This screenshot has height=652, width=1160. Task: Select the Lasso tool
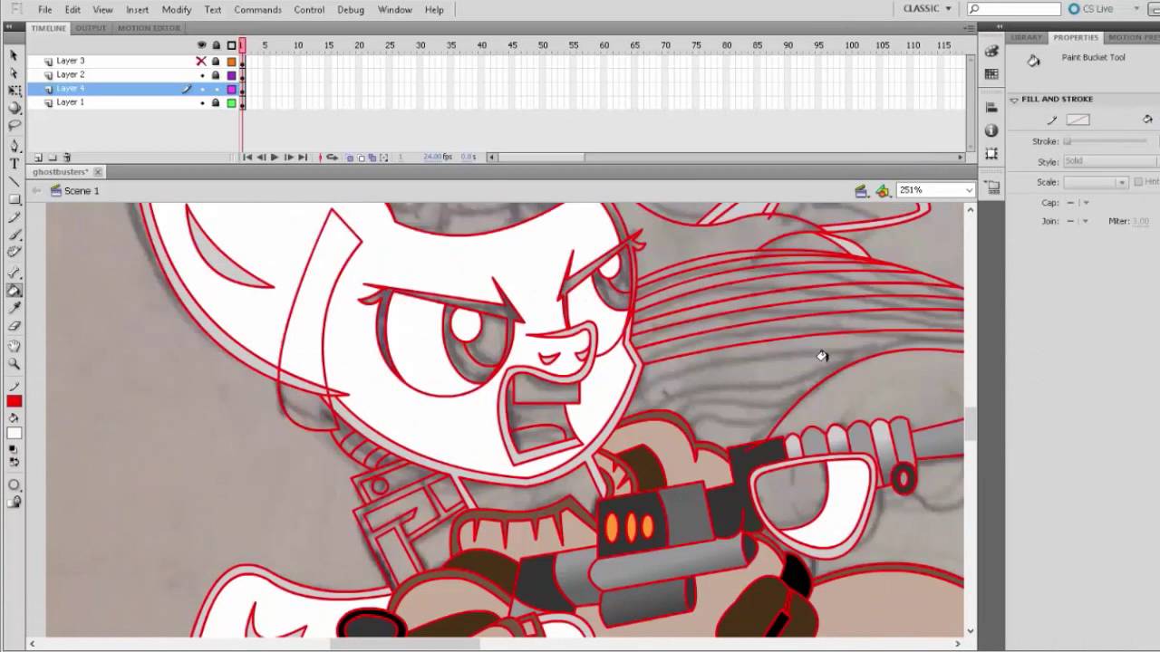click(x=14, y=125)
